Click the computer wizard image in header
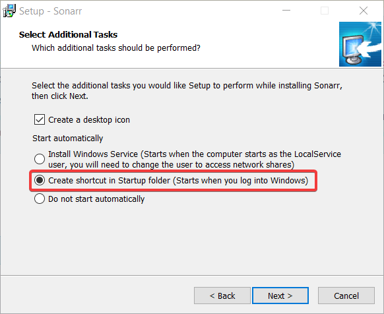384x314 pixels. (360, 44)
